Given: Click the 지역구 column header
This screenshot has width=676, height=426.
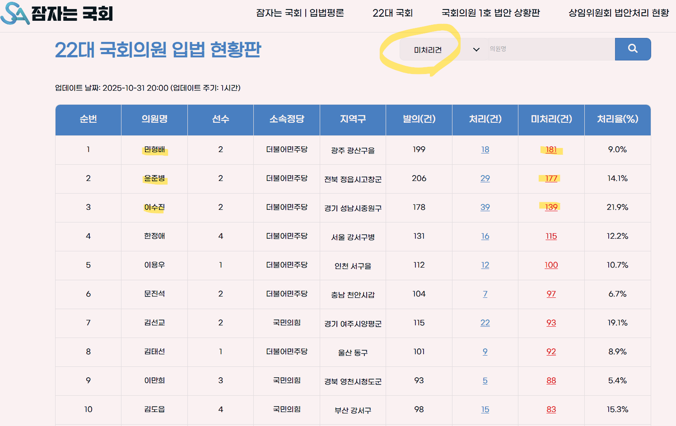Looking at the screenshot, I should click(353, 119).
